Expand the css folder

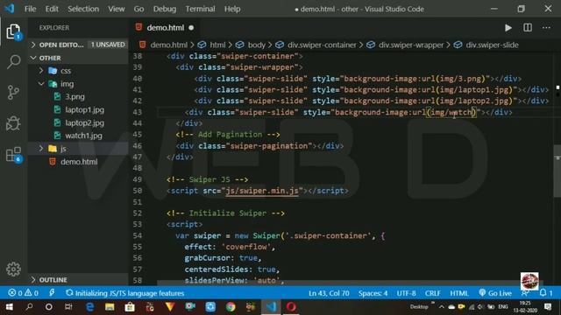point(78,71)
